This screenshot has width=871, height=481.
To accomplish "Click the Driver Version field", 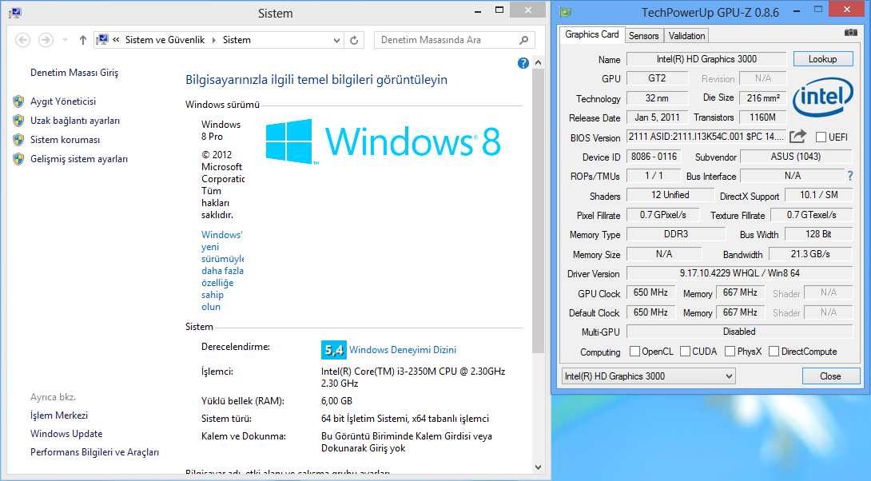I will 739,273.
